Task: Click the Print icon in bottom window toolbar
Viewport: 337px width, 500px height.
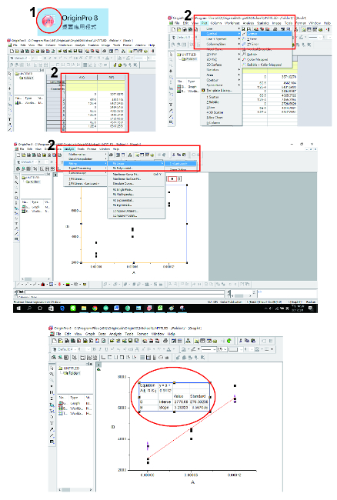Action: coord(165,341)
